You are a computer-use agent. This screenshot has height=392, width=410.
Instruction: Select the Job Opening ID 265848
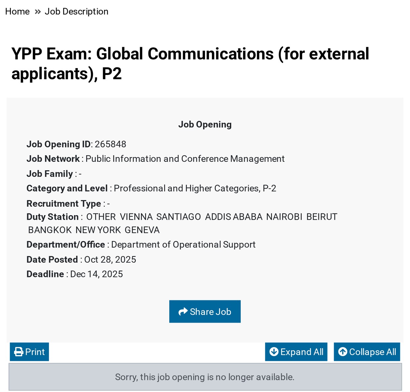point(111,144)
